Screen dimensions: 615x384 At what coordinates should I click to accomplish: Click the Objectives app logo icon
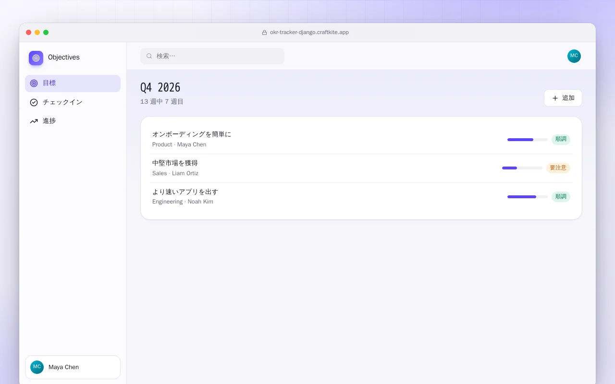[36, 58]
